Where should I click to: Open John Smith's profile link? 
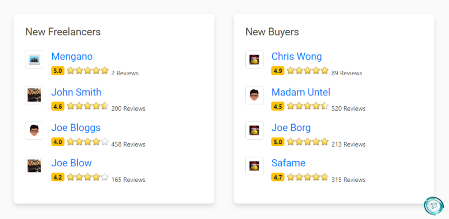pos(76,92)
